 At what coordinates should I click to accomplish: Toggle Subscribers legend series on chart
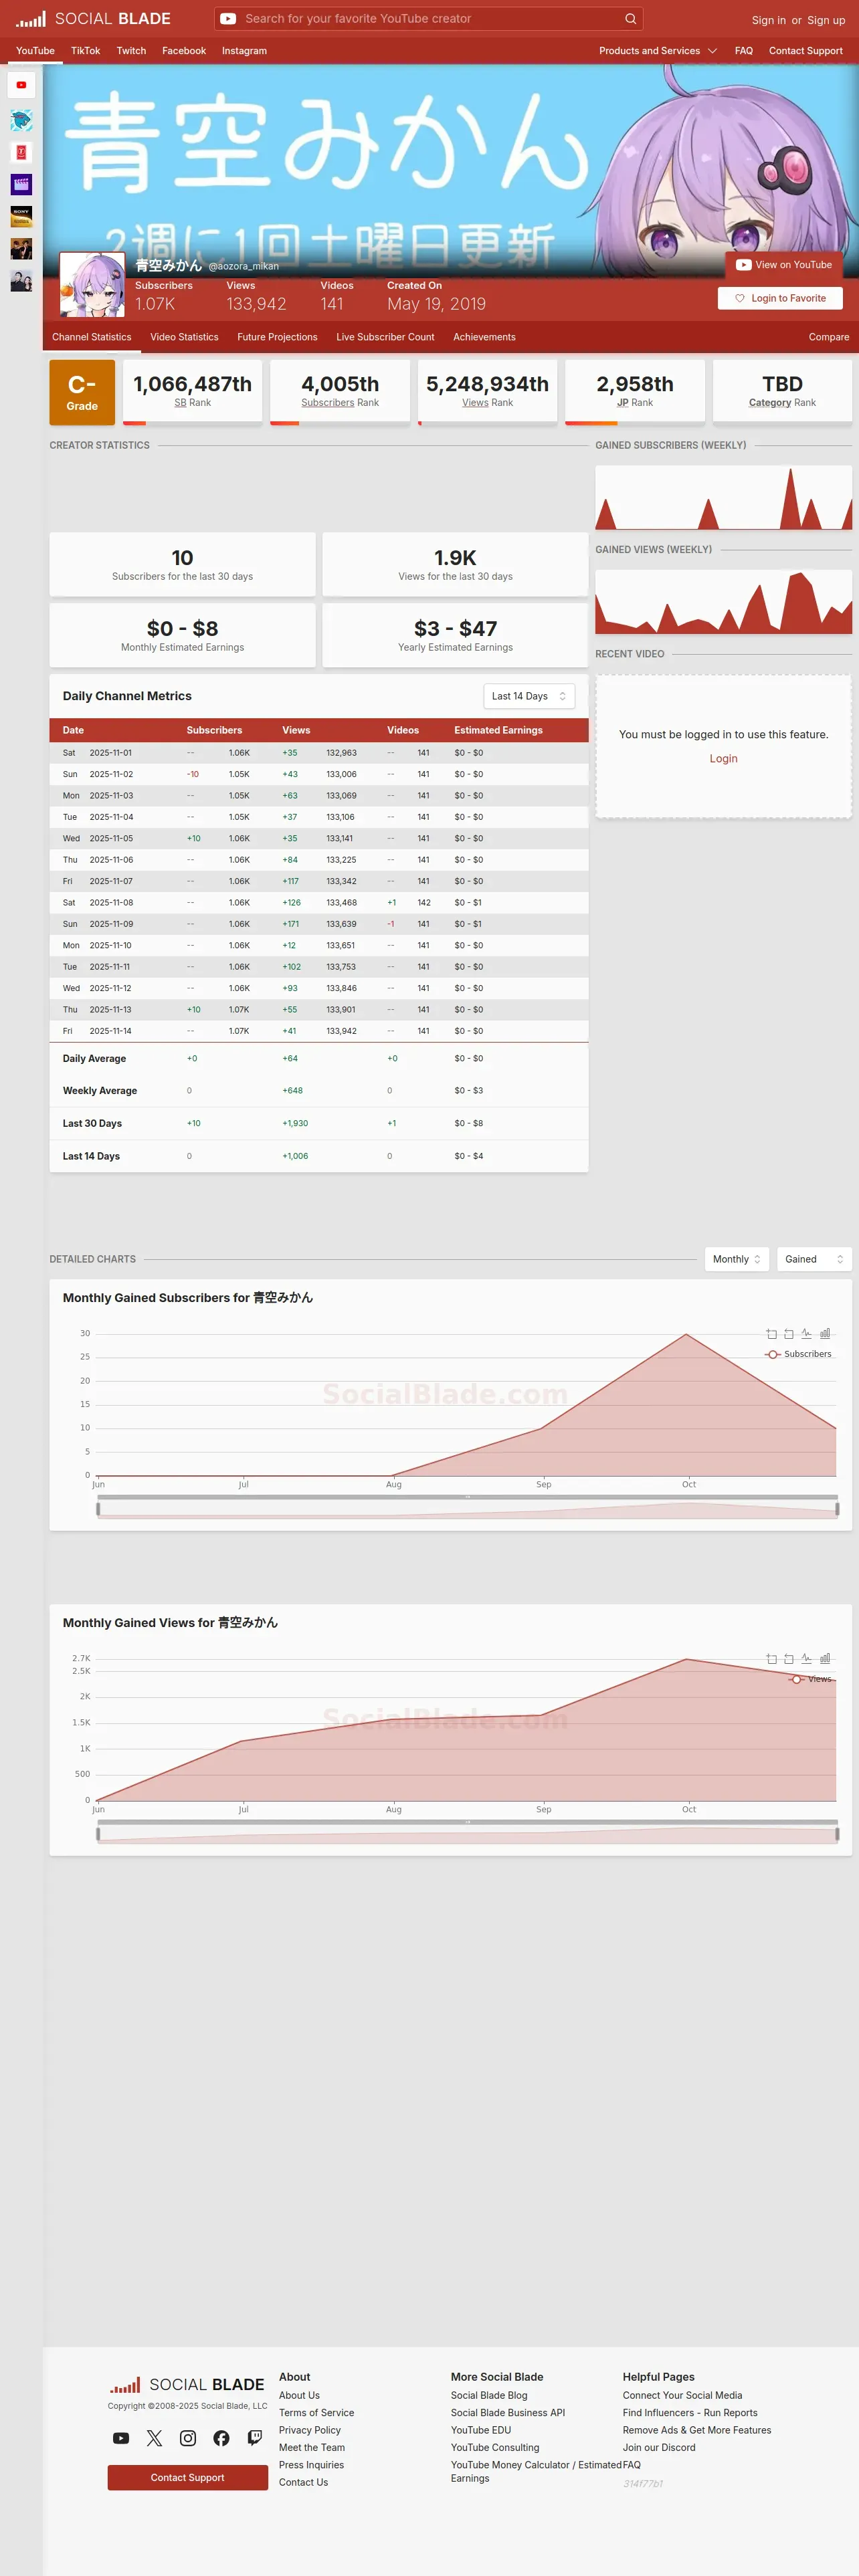tap(798, 1354)
